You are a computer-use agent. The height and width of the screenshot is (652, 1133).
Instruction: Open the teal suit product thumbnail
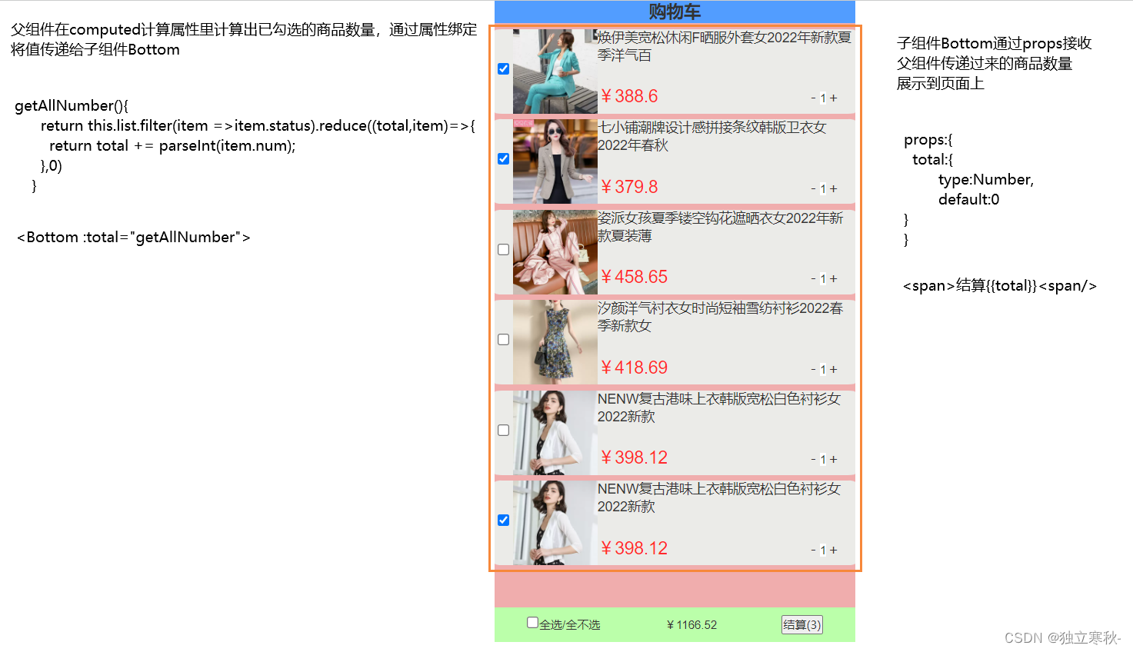[555, 72]
